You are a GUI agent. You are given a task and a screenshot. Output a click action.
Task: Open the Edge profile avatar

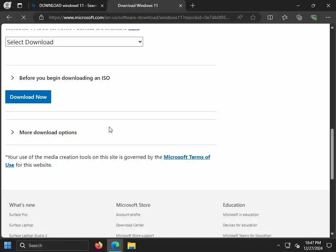coord(8,5)
